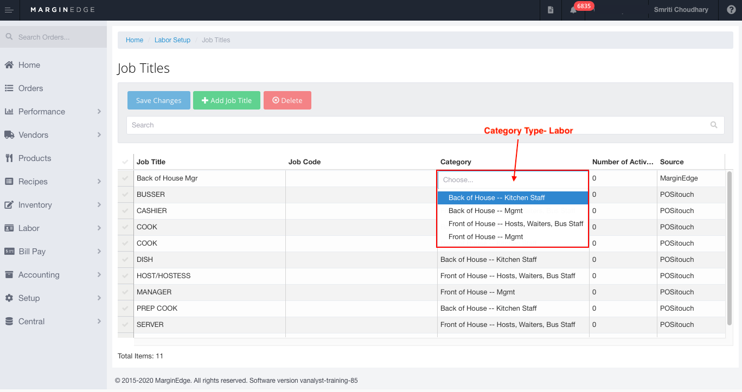Select the BUSSER row checkmark
Screen dimensions: 742x392
tap(125, 194)
